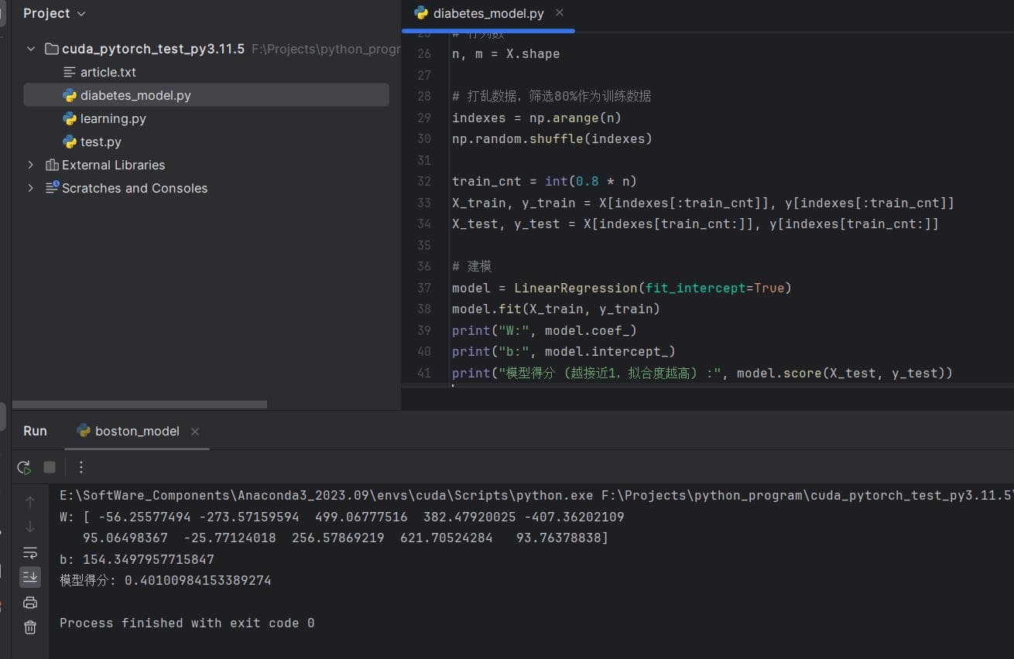Viewport: 1014px width, 659px height.
Task: Expand the External Libraries node
Action: [x=31, y=165]
